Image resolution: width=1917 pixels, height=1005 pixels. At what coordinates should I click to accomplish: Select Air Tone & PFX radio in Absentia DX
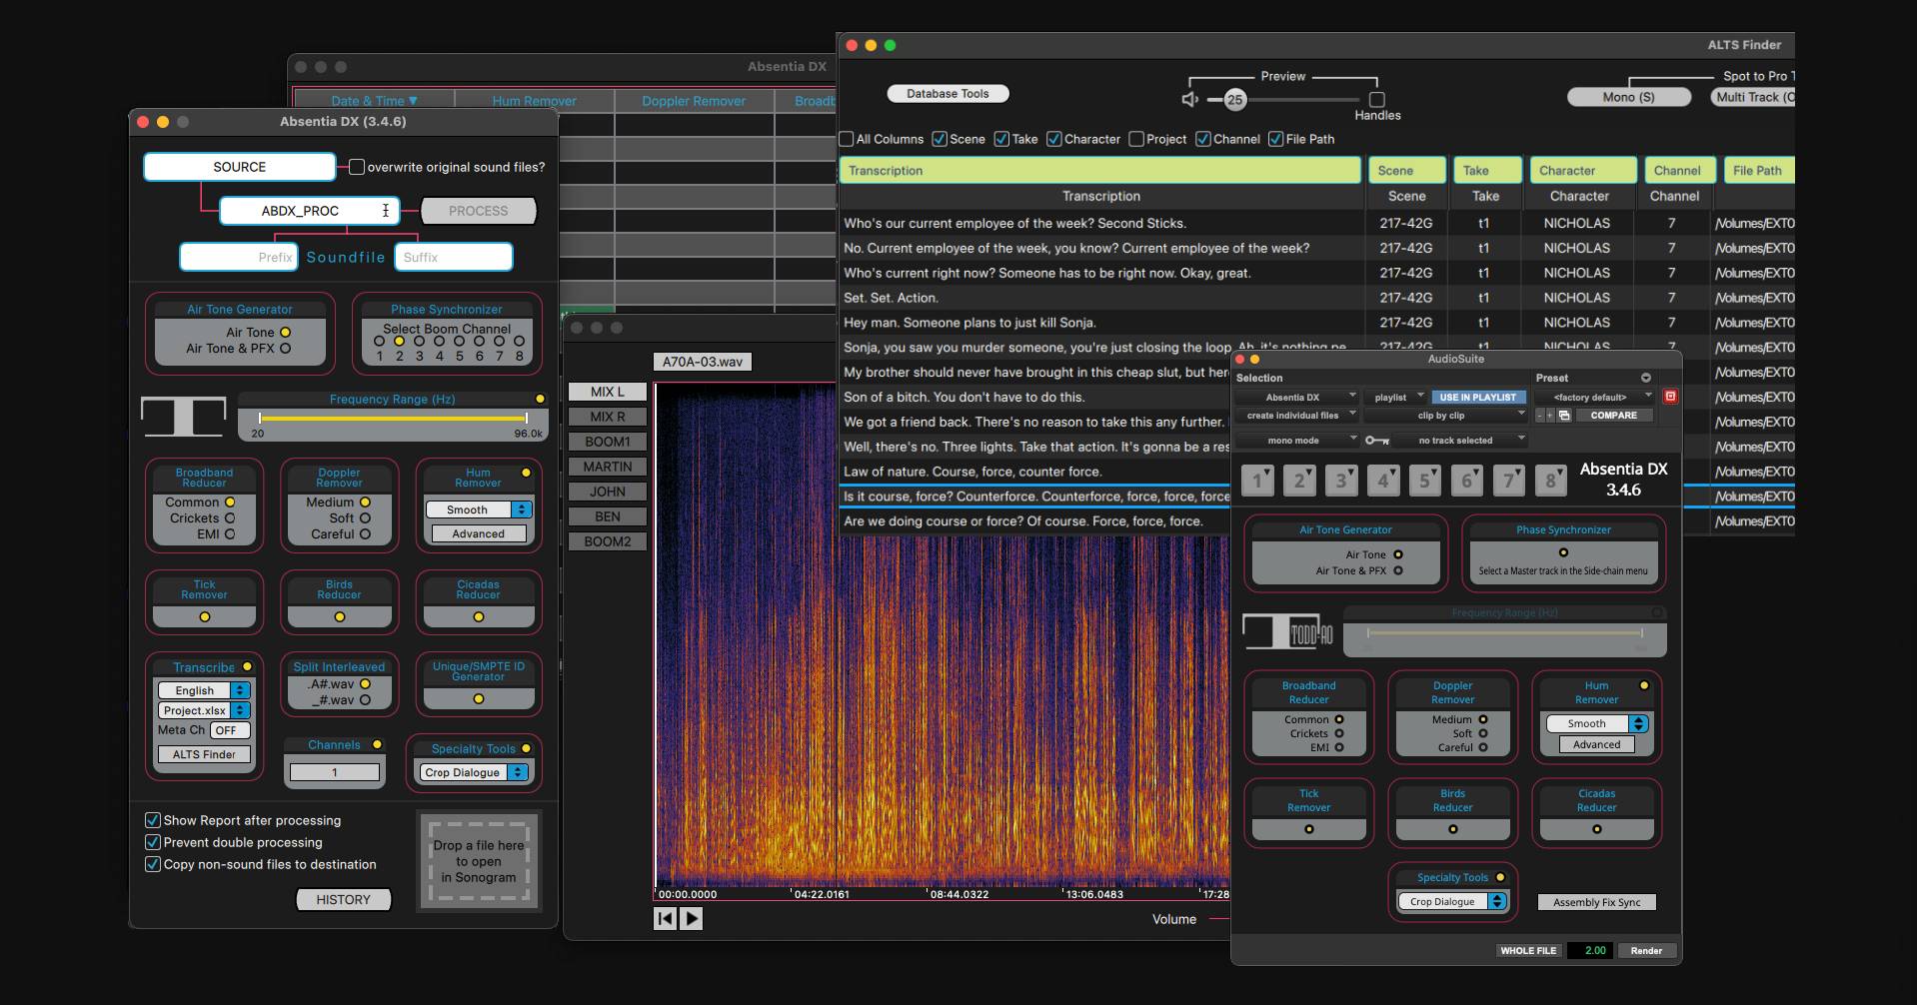(286, 349)
